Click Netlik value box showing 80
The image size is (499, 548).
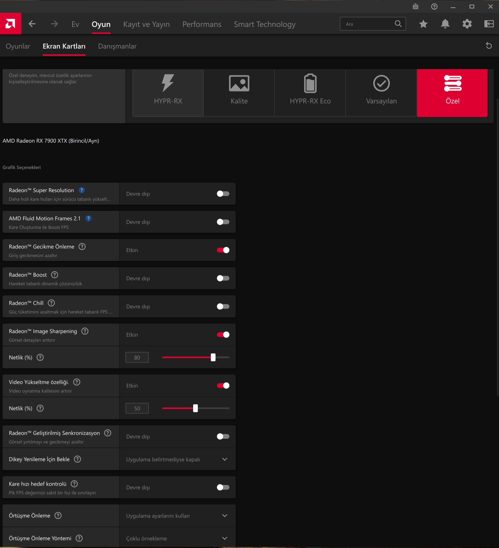click(137, 358)
